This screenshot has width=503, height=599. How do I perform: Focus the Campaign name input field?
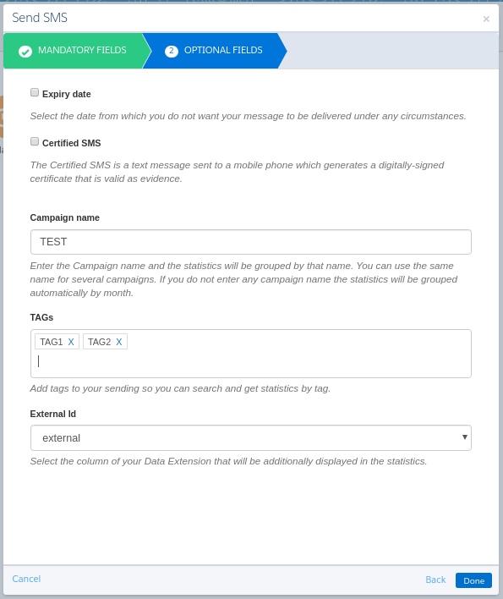pyautogui.click(x=251, y=242)
